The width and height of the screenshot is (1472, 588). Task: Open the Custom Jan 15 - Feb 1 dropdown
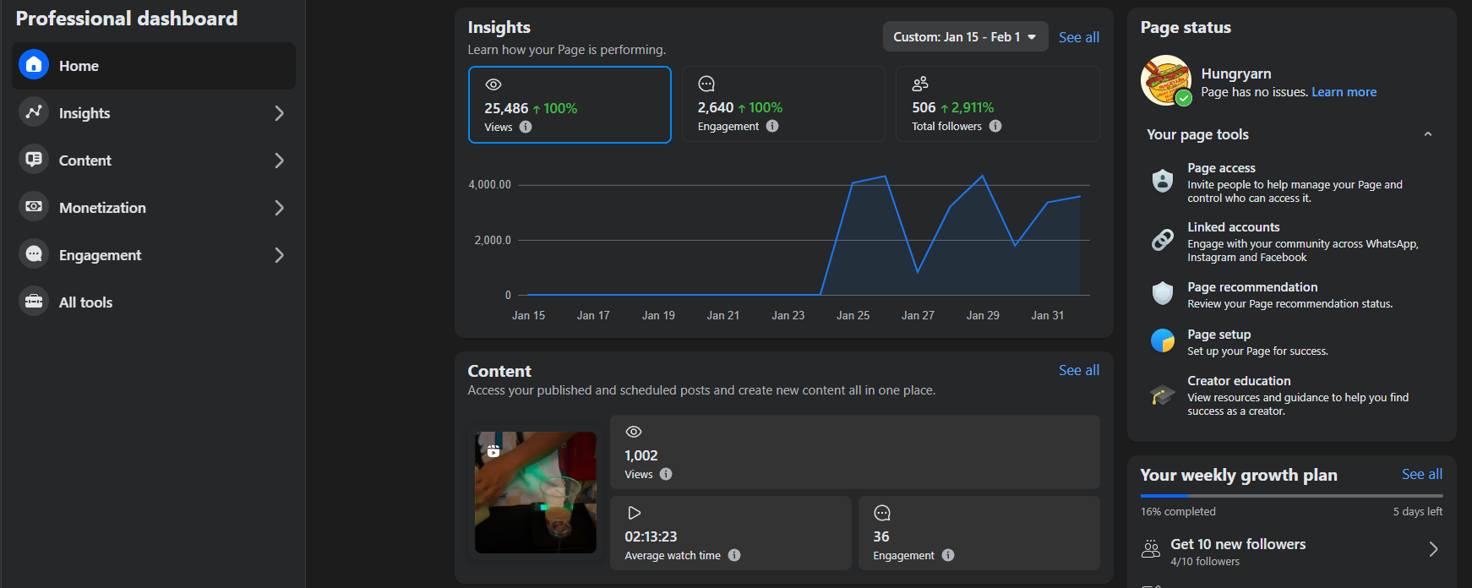(x=964, y=37)
